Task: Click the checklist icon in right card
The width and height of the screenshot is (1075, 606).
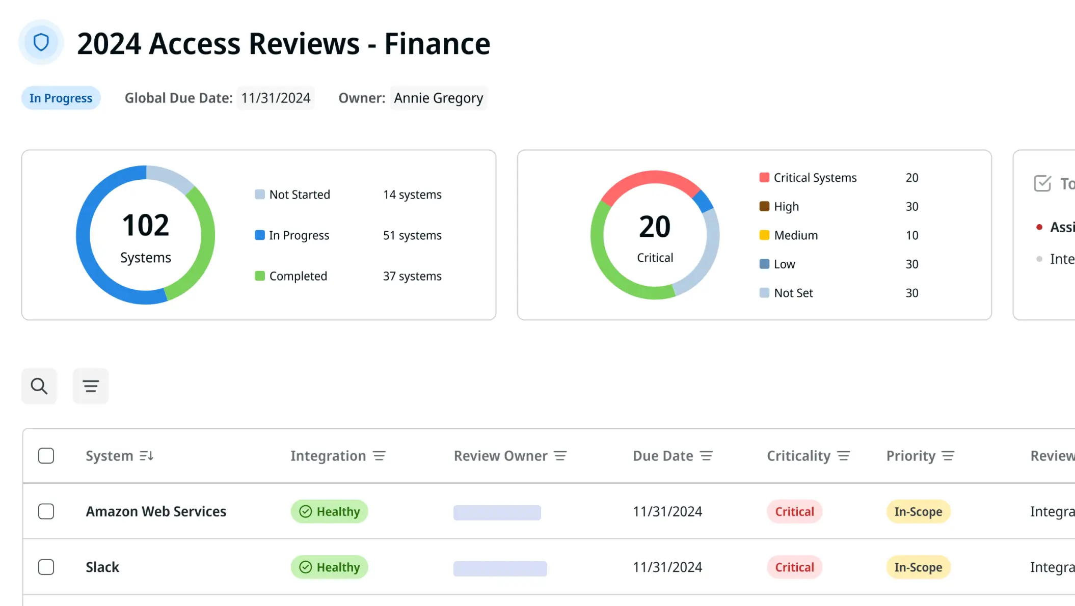Action: click(1042, 183)
